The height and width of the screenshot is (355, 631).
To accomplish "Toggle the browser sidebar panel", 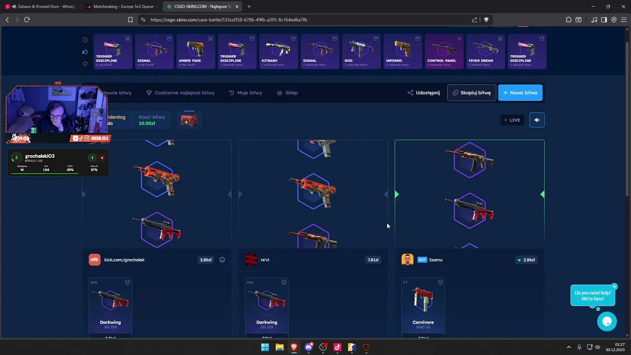I will pyautogui.click(x=604, y=20).
